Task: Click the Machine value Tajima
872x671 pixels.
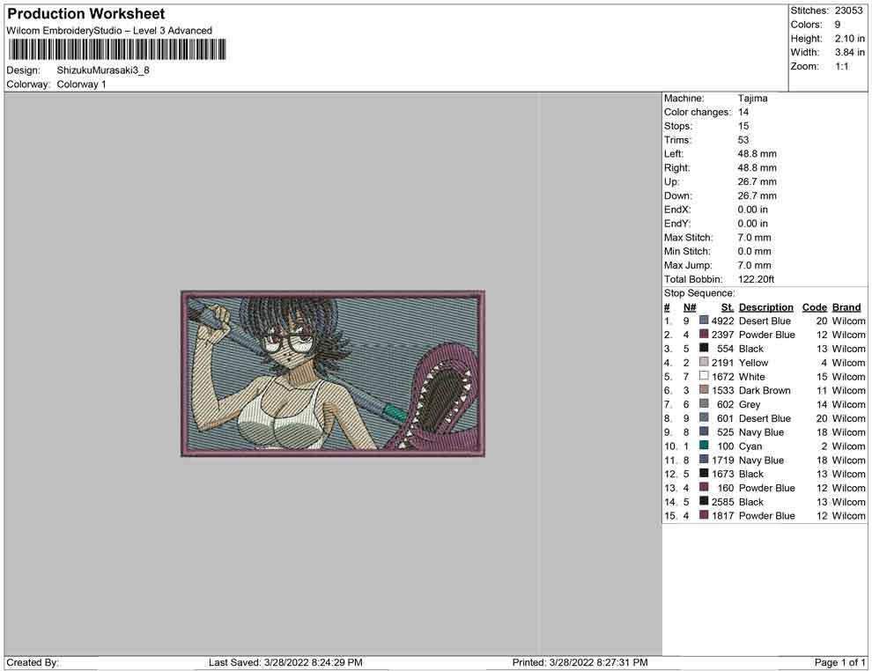Action: [752, 99]
